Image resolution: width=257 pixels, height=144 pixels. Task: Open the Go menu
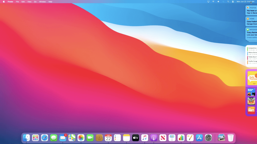[35, 2]
